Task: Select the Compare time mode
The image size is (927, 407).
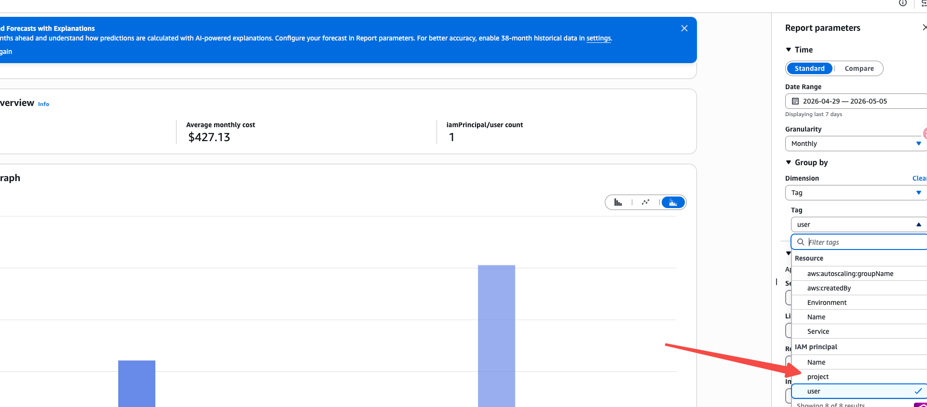Action: [x=859, y=68]
